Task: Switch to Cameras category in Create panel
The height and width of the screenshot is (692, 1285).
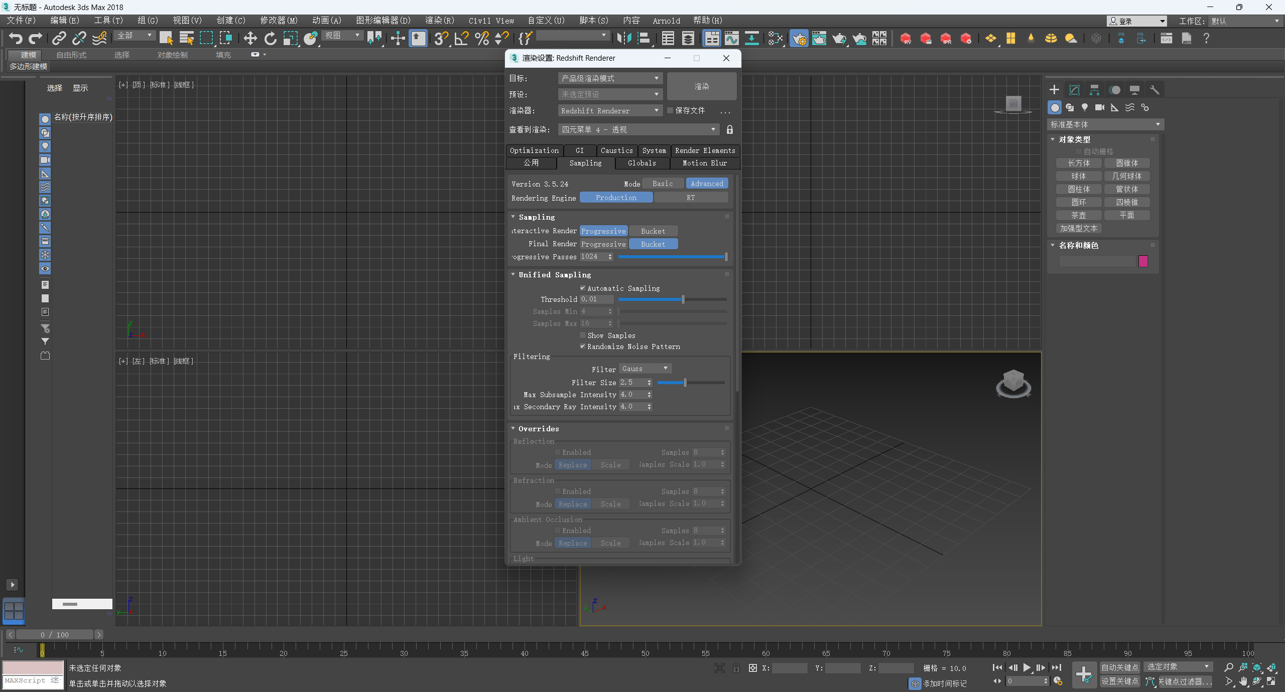Action: click(1099, 107)
